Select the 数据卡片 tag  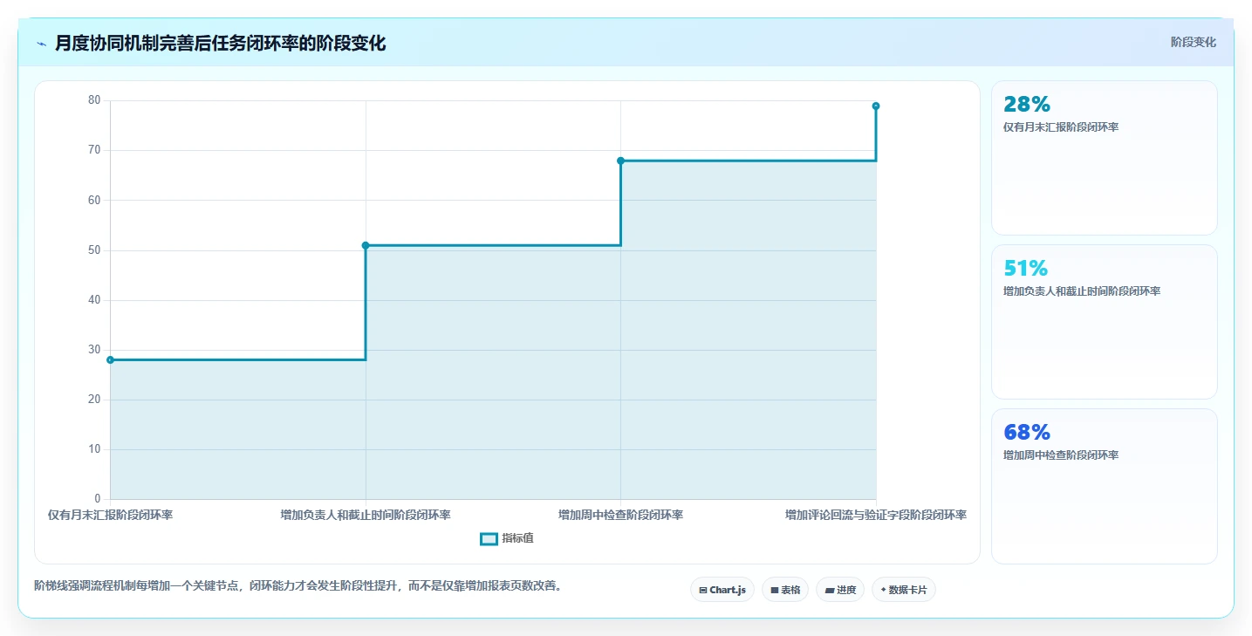click(x=904, y=590)
